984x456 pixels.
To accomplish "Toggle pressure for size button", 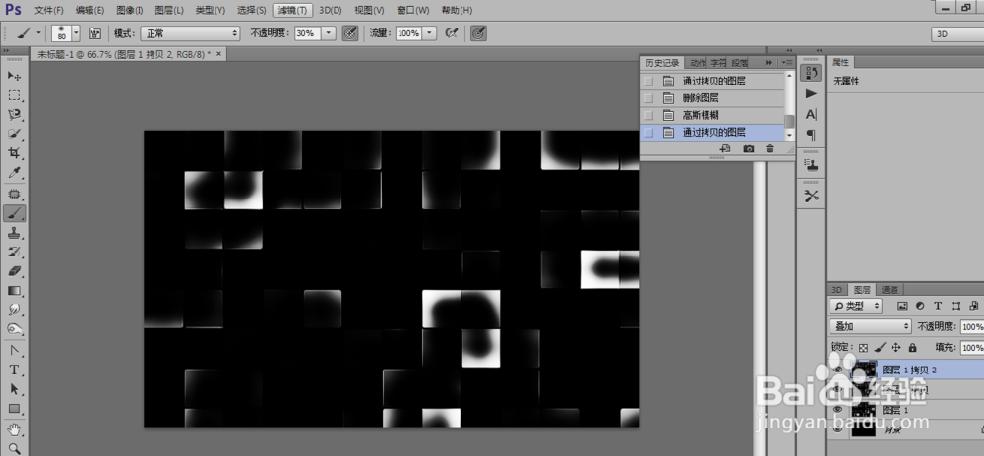I will (479, 33).
